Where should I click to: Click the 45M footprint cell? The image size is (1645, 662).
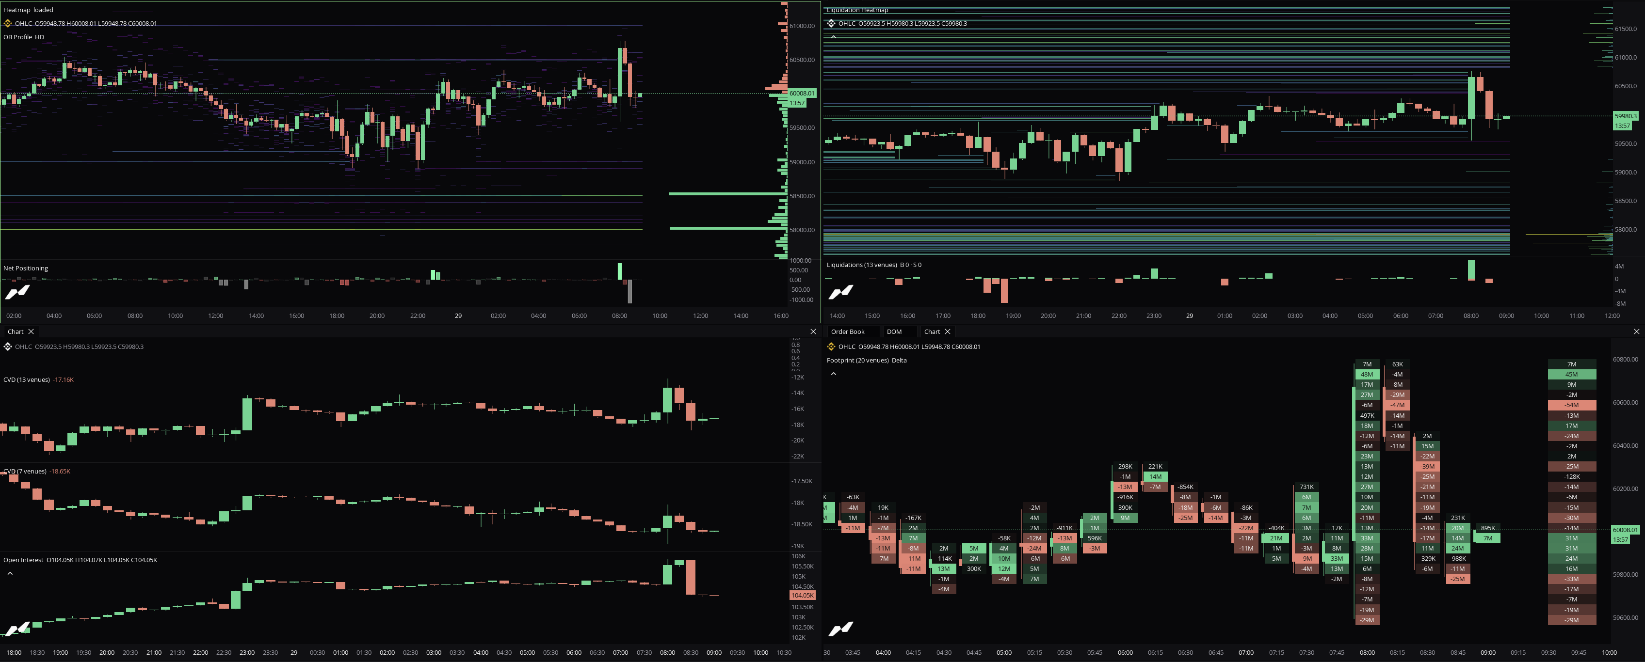coord(1572,375)
